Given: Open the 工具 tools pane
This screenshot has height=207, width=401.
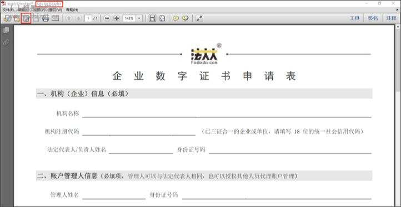Looking at the screenshot, I should point(355,18).
